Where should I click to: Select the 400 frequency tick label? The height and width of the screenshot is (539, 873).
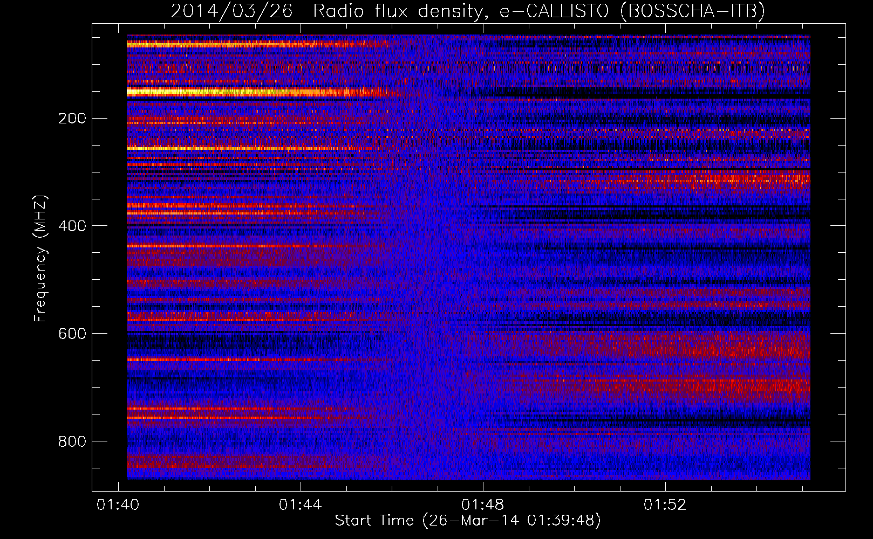point(72,226)
